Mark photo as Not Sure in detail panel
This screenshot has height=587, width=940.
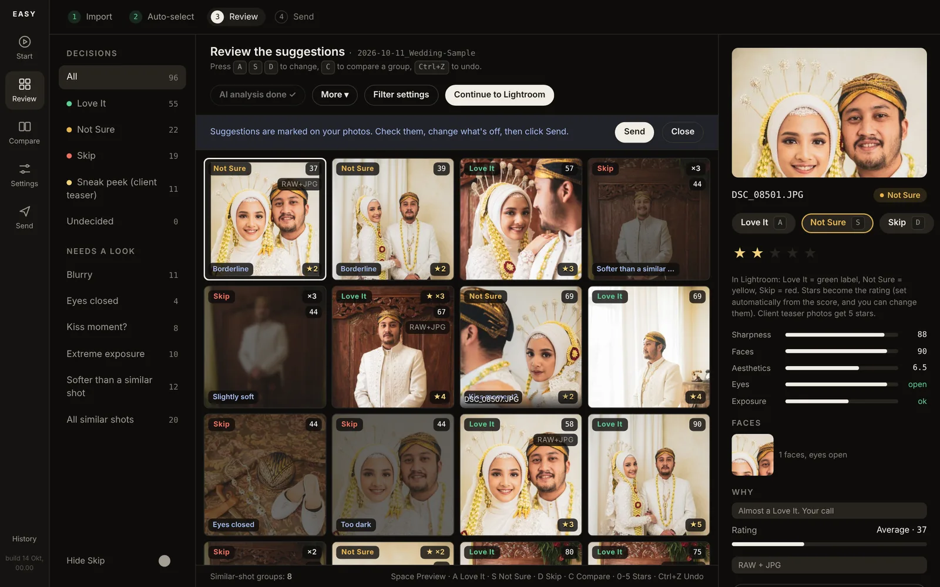(x=837, y=222)
